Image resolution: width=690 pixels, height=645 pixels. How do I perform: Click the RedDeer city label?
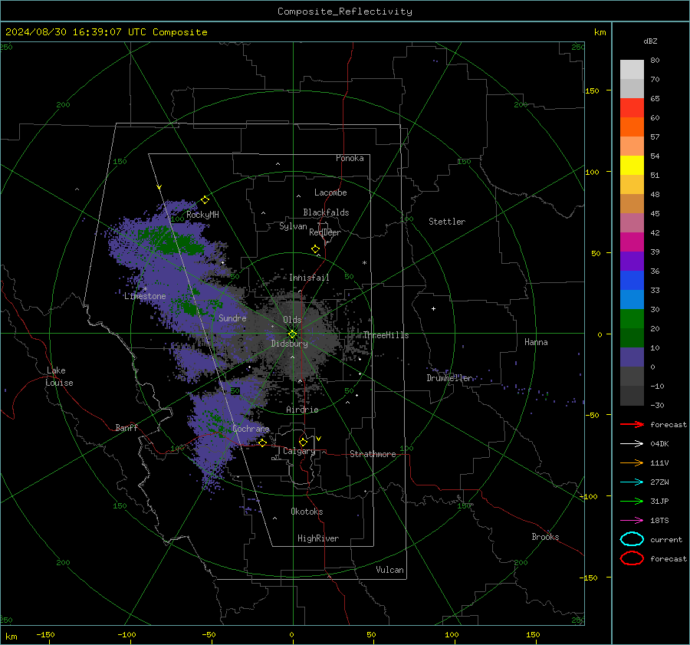[x=325, y=232]
